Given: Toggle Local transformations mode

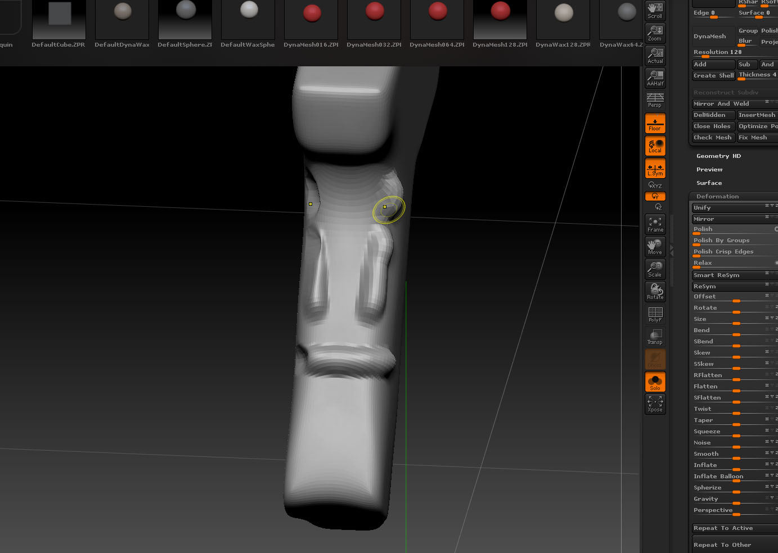Looking at the screenshot, I should click(655, 146).
